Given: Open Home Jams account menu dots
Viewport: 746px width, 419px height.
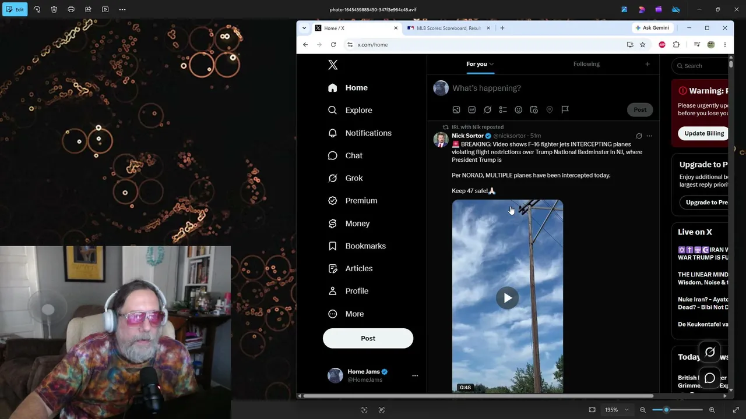Looking at the screenshot, I should coord(415,376).
